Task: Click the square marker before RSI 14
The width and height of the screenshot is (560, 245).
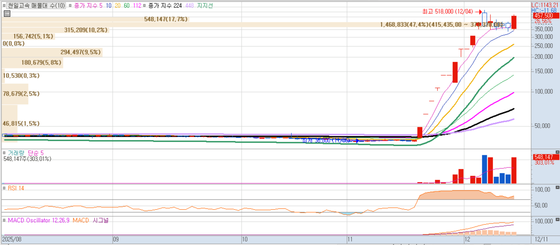Action: 4,188
